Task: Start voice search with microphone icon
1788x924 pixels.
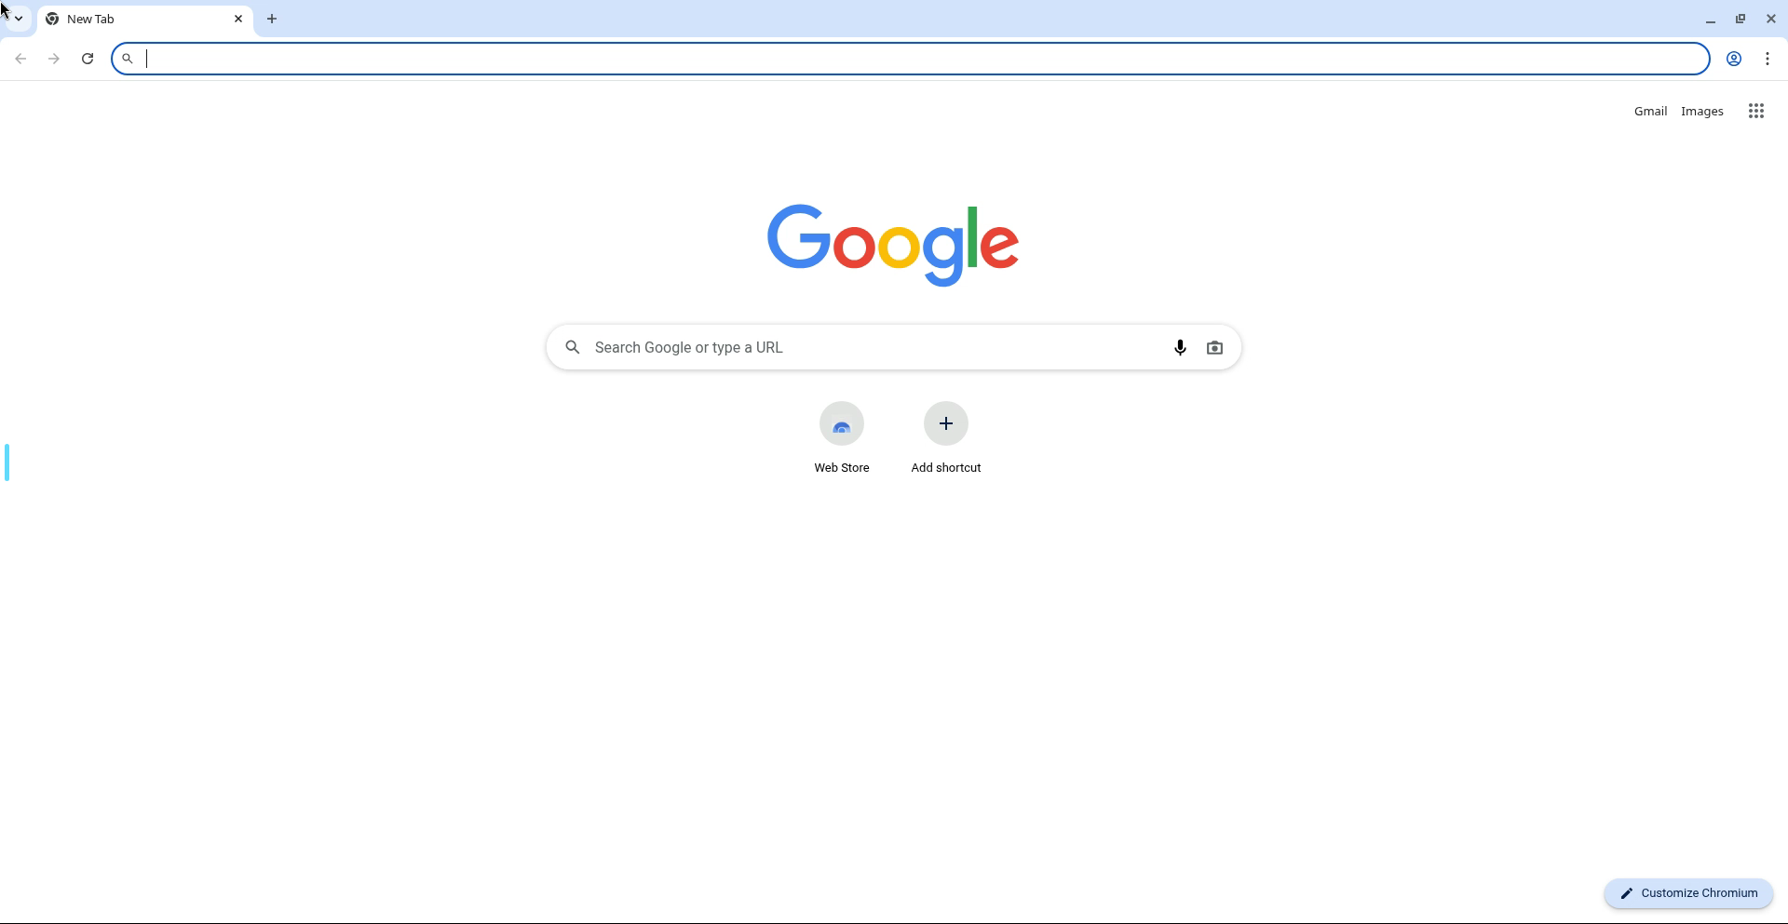Action: 1180,347
